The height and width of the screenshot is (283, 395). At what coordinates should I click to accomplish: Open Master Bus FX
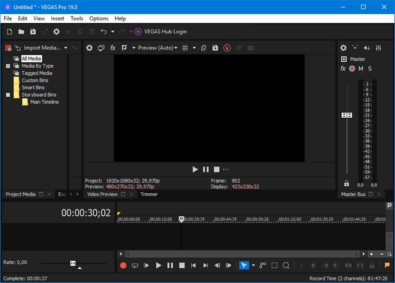pos(343,68)
